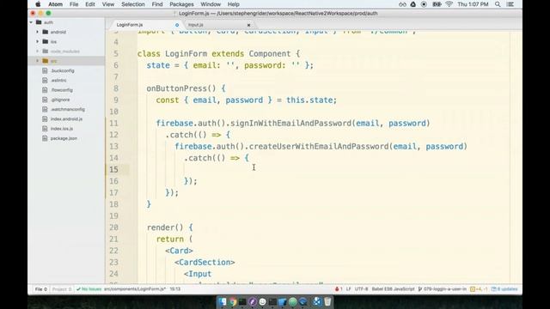This screenshot has height=309, width=550.
Task: Open the 6 updates package notice
Action: [x=504, y=289]
